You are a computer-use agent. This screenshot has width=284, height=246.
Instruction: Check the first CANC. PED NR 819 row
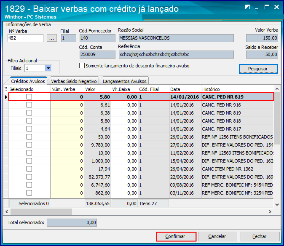29,96
